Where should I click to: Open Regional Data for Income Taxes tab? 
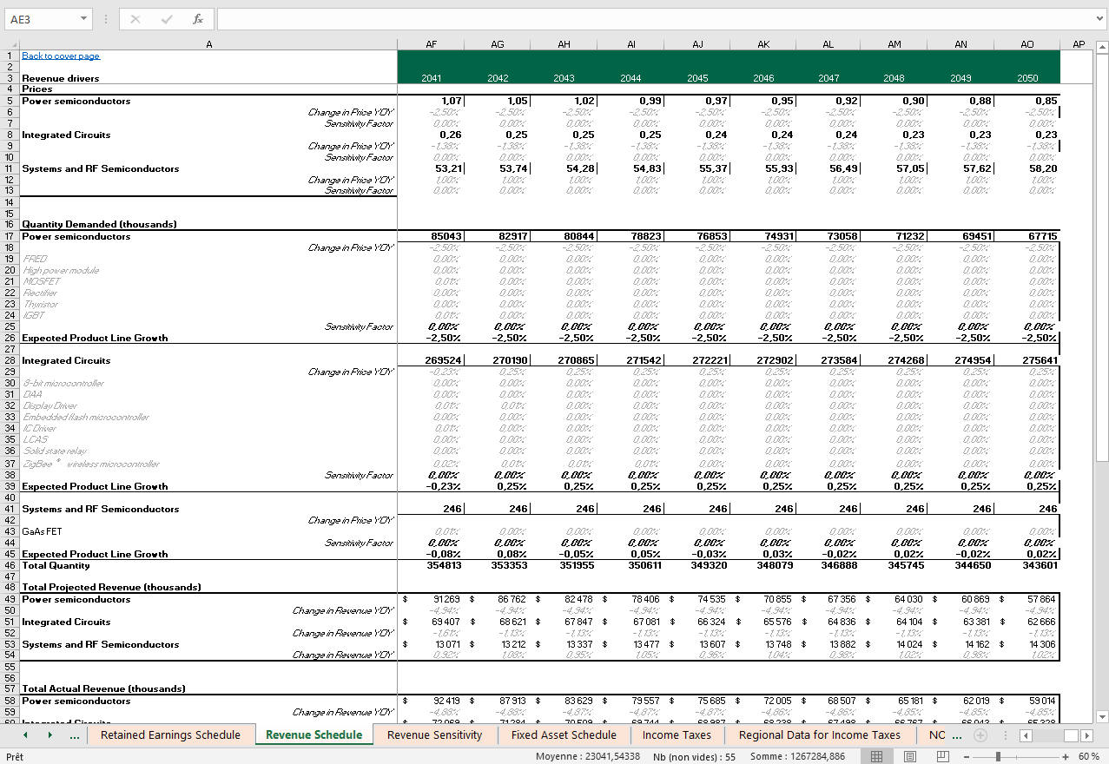(820, 735)
